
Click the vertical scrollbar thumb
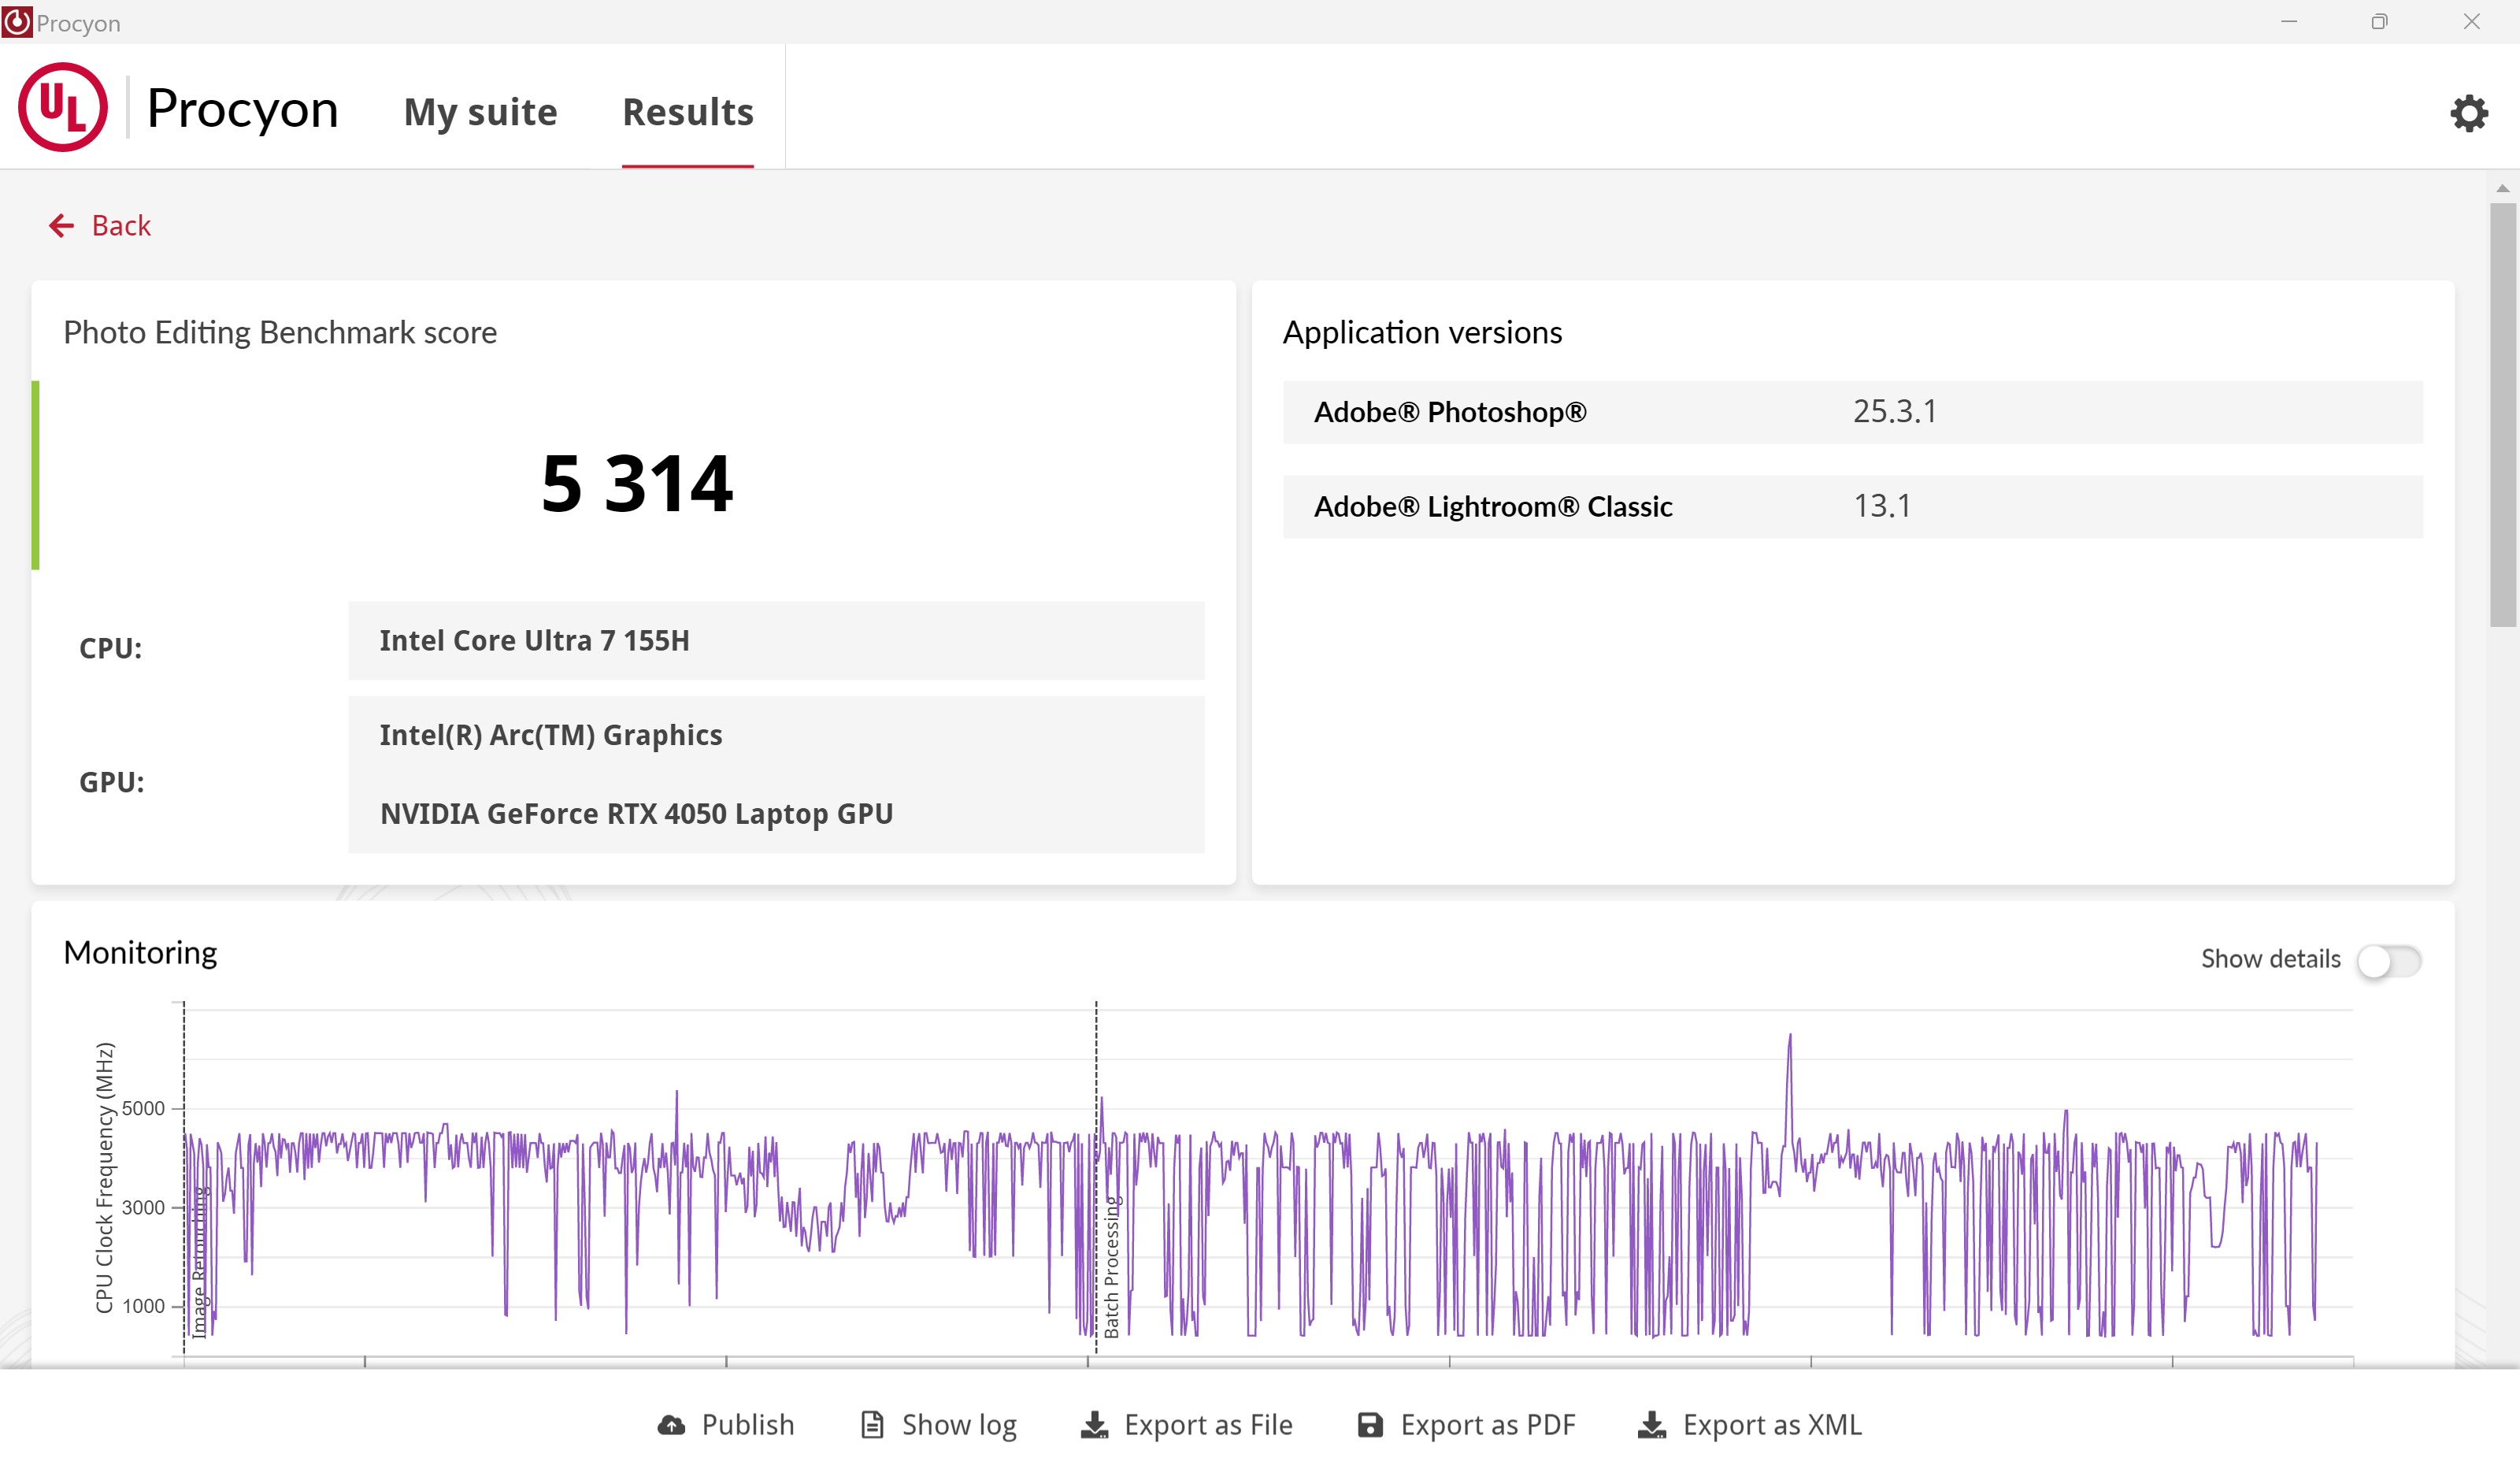coord(2502,414)
